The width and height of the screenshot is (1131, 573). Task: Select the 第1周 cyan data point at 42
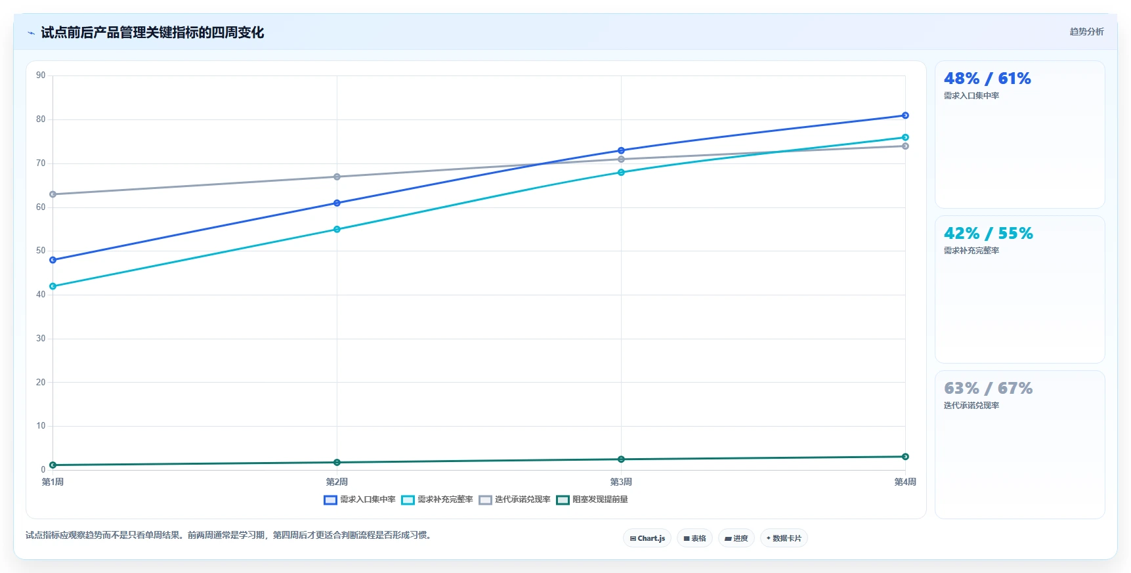(53, 286)
